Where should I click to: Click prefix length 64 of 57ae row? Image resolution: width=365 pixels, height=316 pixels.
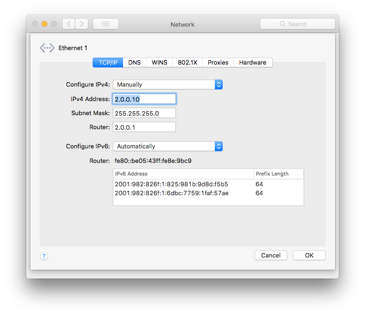point(259,193)
